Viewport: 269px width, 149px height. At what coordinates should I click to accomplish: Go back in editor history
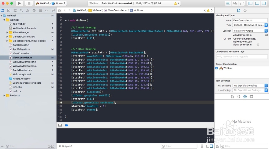pos(65,10)
